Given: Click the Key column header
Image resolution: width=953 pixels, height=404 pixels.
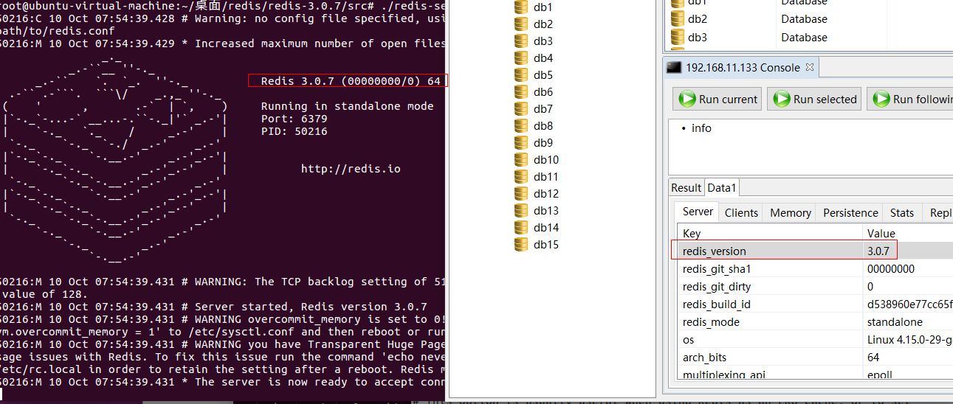Looking at the screenshot, I should tap(770, 233).
